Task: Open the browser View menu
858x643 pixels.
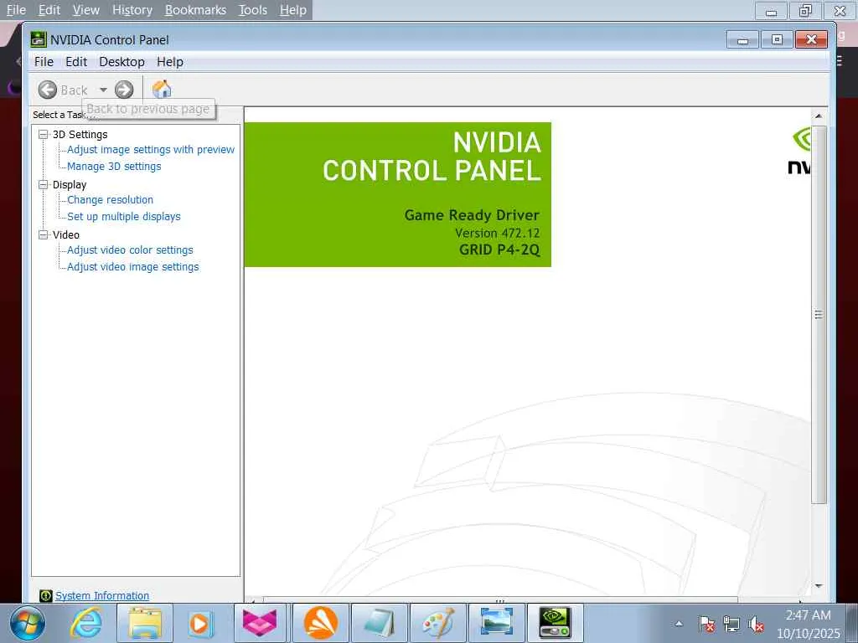Action: click(x=86, y=10)
